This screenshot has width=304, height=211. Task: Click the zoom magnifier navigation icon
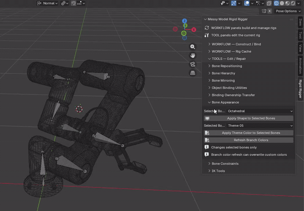(x=193, y=47)
